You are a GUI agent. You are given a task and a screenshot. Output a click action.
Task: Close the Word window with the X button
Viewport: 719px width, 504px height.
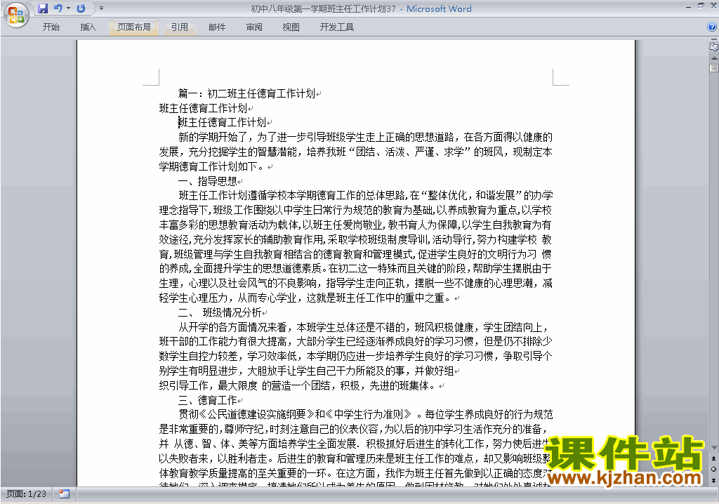click(713, 6)
